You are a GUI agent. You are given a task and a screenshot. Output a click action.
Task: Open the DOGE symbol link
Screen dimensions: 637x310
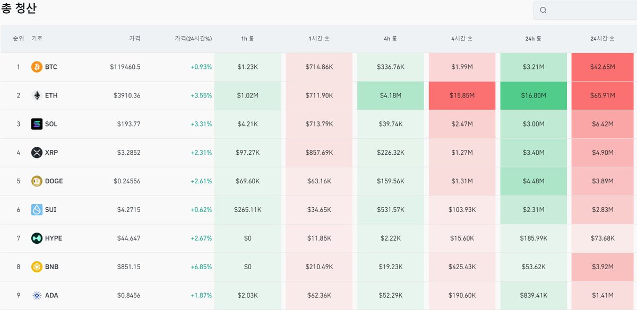[x=54, y=181]
